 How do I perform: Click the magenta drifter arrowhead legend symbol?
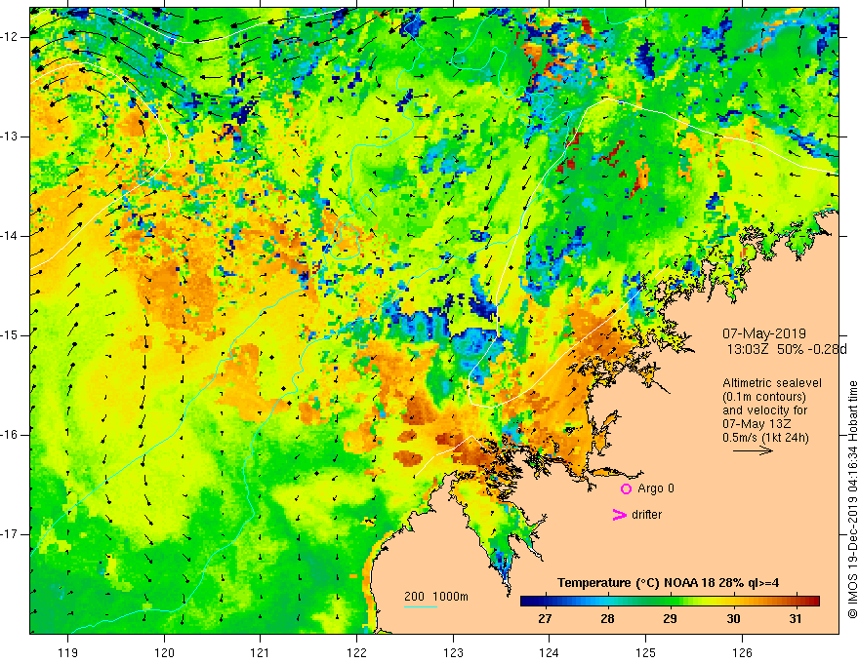pos(619,515)
